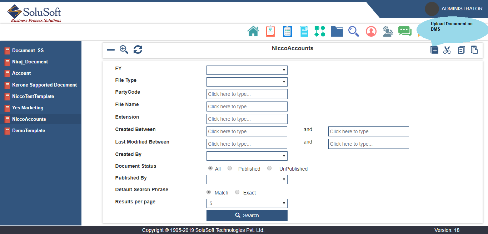
Task: Click the PartyCode text field
Action: [x=247, y=94]
